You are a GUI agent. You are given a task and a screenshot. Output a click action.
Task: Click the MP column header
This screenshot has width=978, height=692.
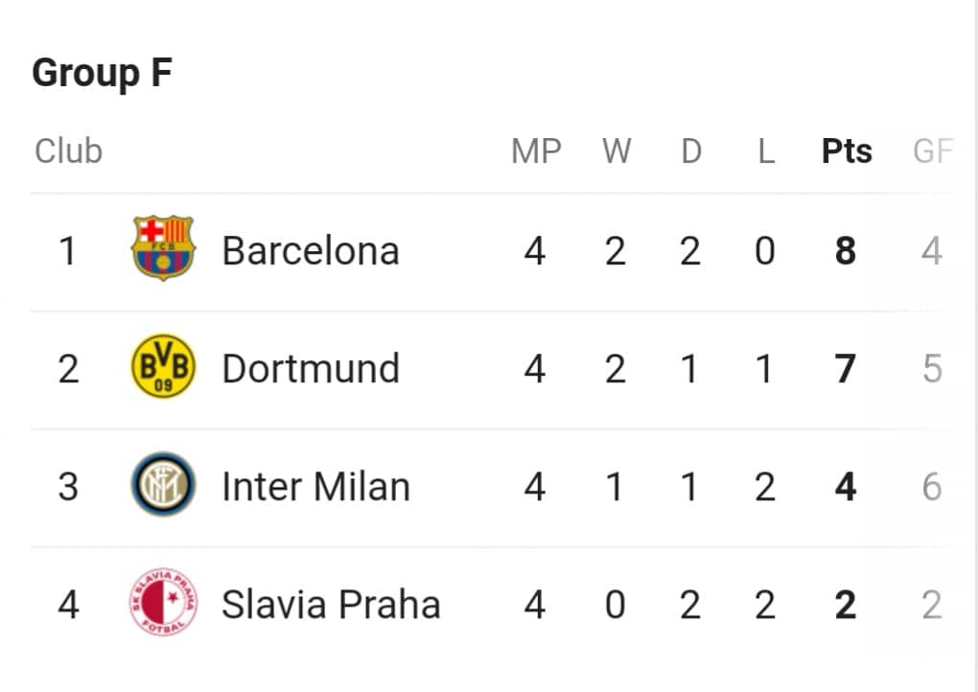pyautogui.click(x=536, y=150)
